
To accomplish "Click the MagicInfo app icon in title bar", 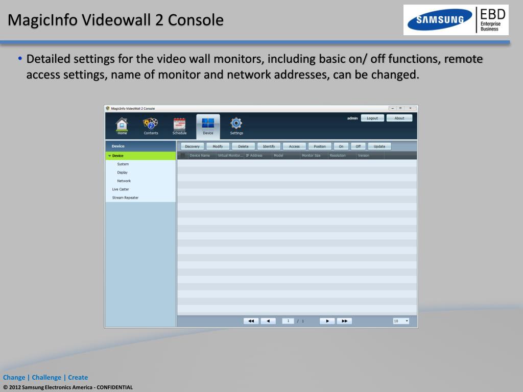I will click(108, 108).
